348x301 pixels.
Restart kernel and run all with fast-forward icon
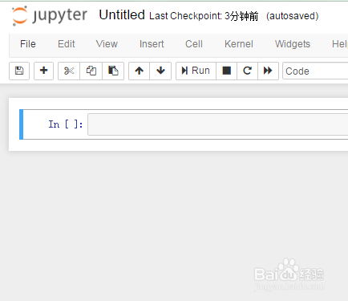pos(268,71)
